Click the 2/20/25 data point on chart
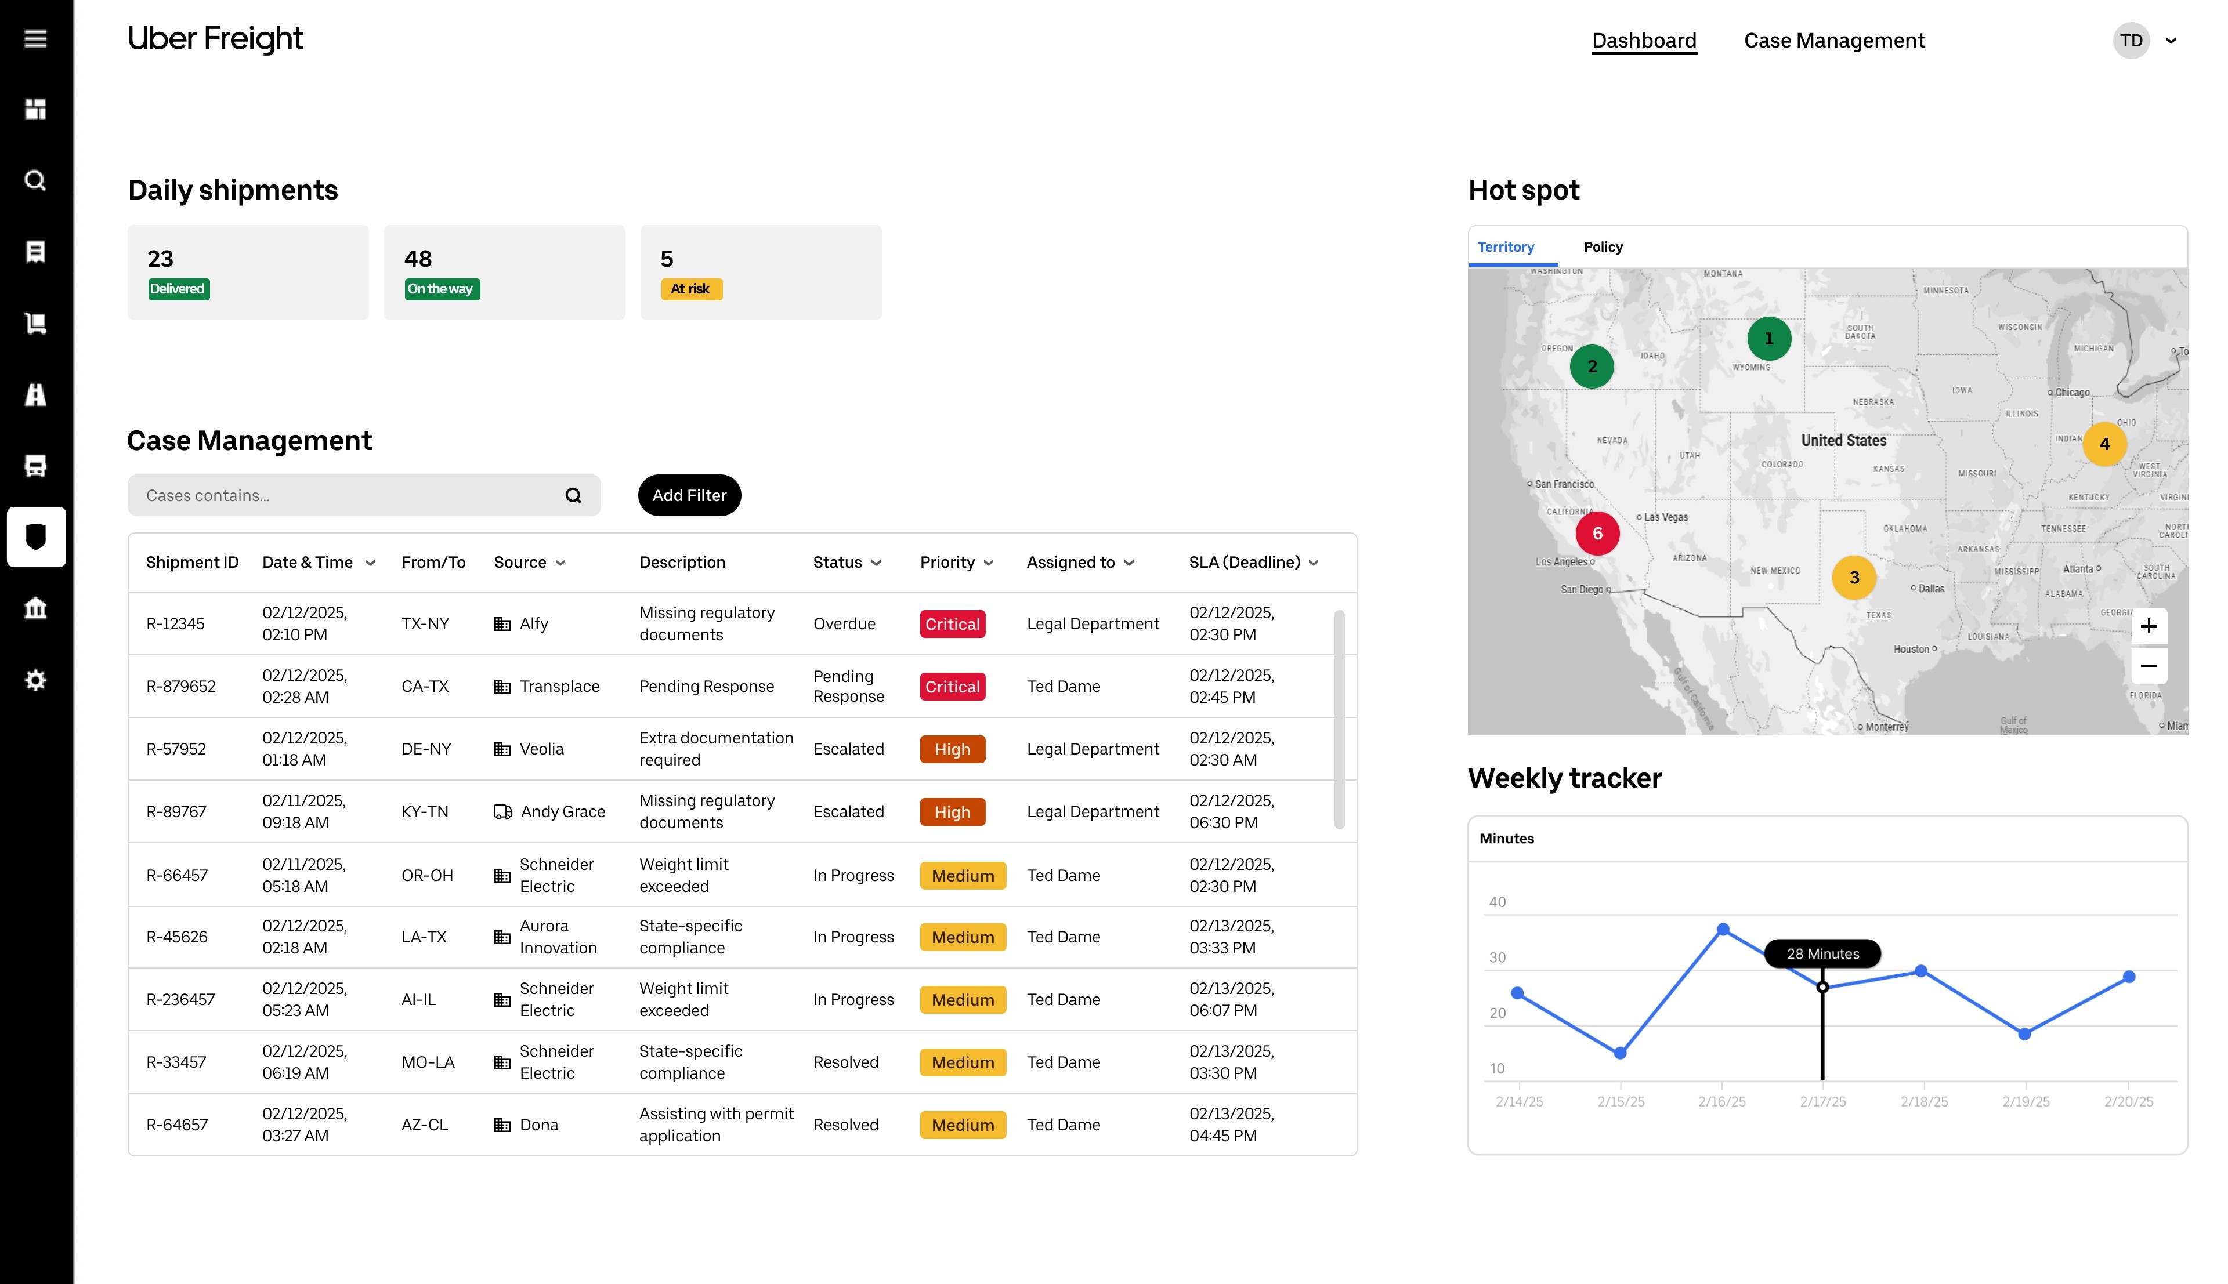The height and width of the screenshot is (1284, 2228). pos(2128,976)
